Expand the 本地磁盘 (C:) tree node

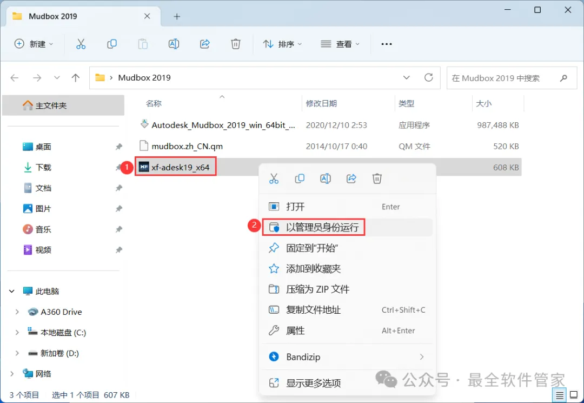[17, 332]
